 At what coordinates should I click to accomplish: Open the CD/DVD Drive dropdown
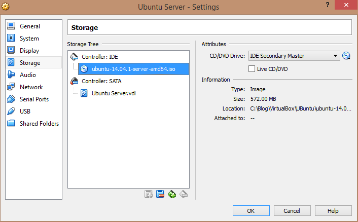point(294,56)
